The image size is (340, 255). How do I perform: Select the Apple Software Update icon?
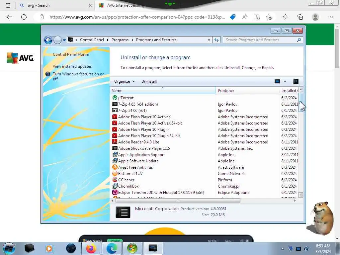point(115,161)
